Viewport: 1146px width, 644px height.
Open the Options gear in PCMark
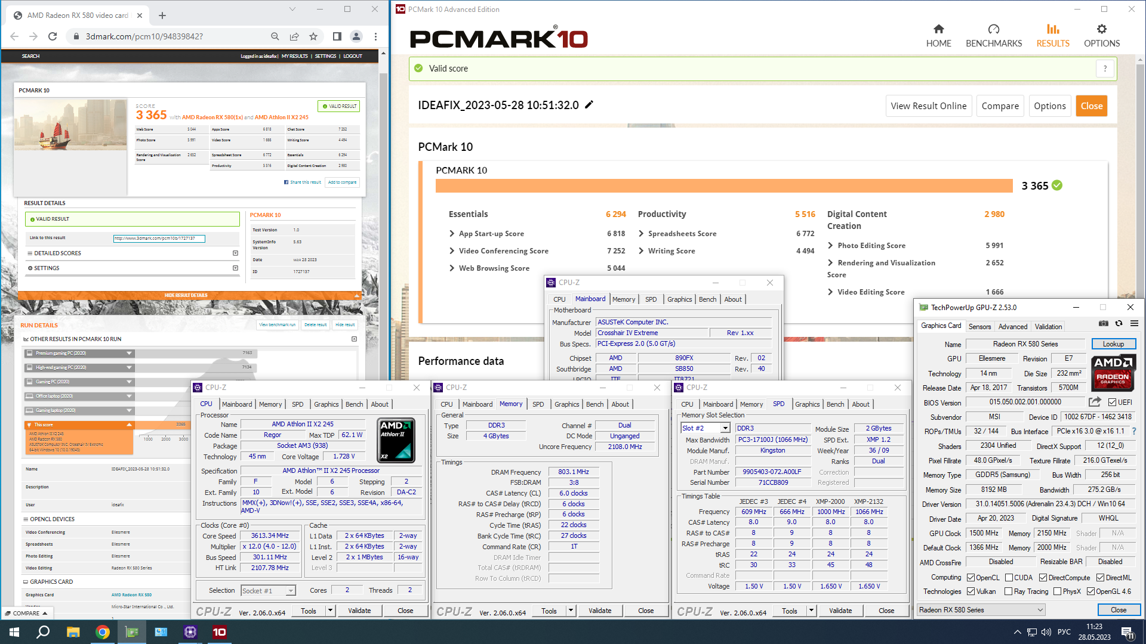pyautogui.click(x=1102, y=36)
